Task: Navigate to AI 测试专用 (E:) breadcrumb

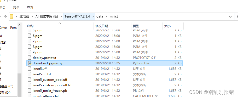Action: [47, 16]
